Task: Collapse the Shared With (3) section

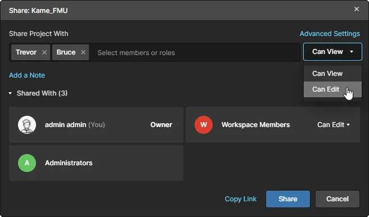Action: [10, 93]
